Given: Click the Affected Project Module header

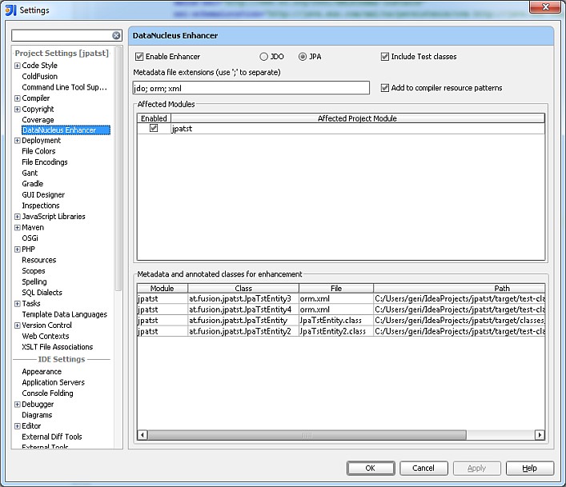Looking at the screenshot, I should click(357, 118).
